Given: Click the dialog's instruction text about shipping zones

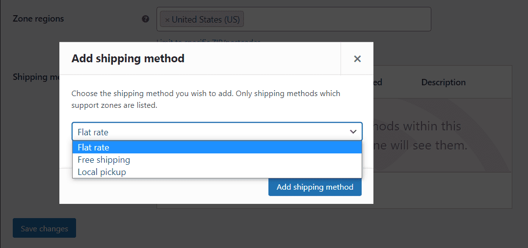Looking at the screenshot, I should coord(206,99).
